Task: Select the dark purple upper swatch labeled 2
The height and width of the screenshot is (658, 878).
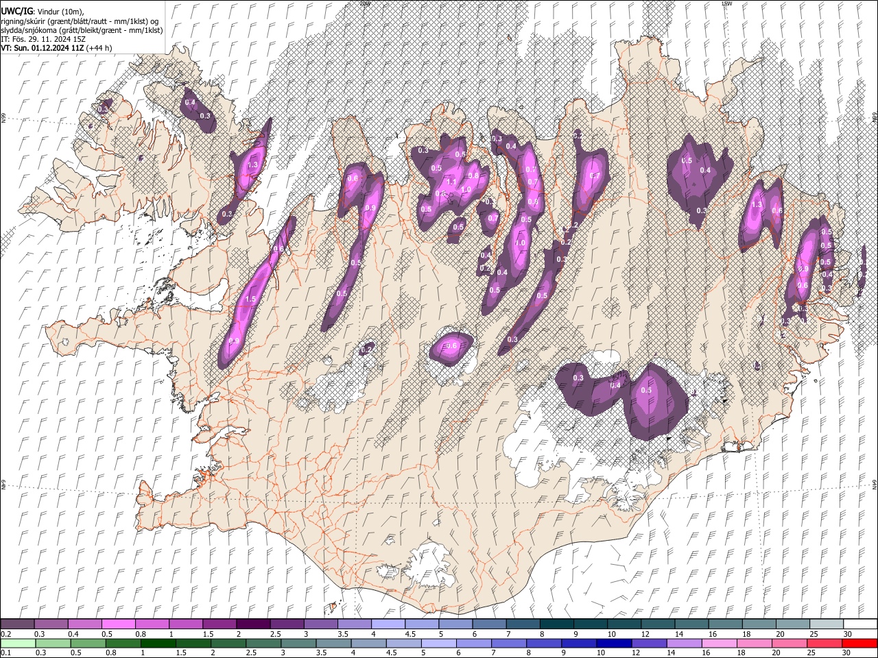Action: pos(252,624)
